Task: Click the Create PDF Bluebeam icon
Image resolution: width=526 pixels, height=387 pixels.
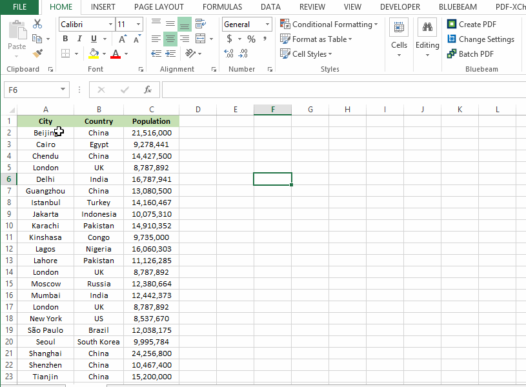Action: click(x=452, y=24)
